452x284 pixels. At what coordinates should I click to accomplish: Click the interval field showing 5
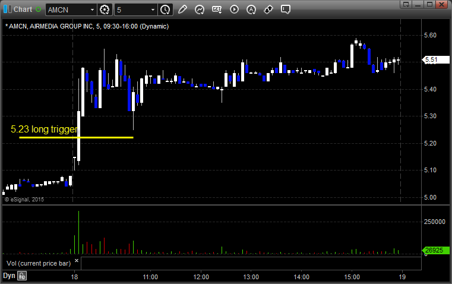pyautogui.click(x=133, y=10)
